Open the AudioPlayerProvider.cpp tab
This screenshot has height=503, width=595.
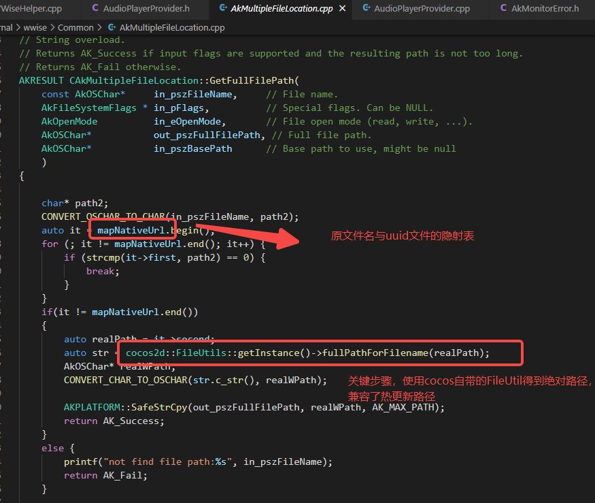pos(422,9)
